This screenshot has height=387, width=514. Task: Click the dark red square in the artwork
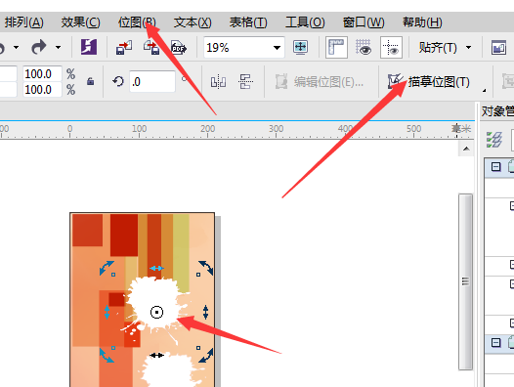(x=124, y=235)
